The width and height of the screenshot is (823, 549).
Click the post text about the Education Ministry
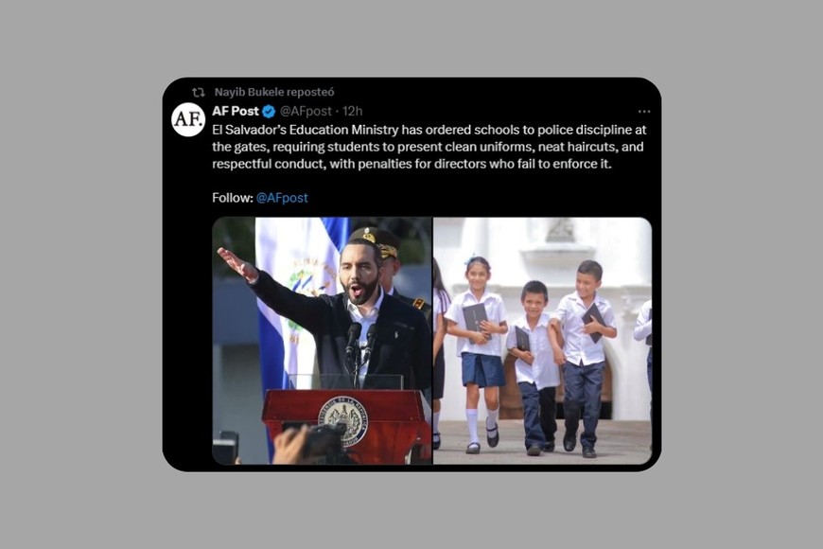point(429,147)
